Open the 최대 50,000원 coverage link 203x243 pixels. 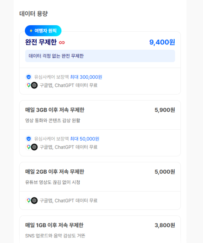tap(85, 139)
